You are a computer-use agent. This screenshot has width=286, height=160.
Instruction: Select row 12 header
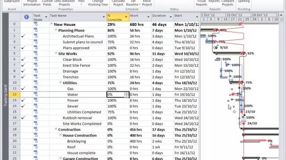pos(14,94)
